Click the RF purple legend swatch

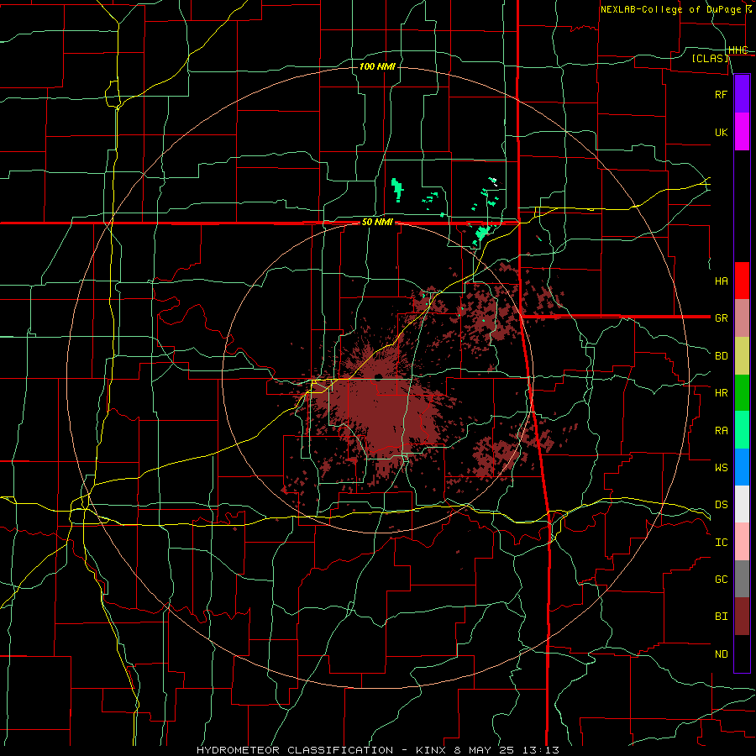742,94
